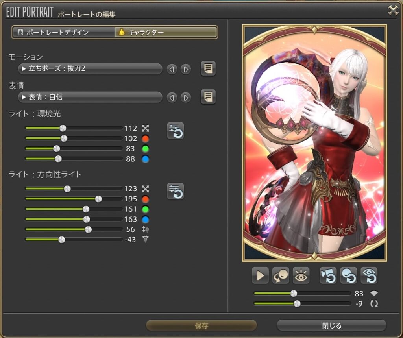Select next motion with right arrow
The image size is (403, 338).
click(186, 69)
